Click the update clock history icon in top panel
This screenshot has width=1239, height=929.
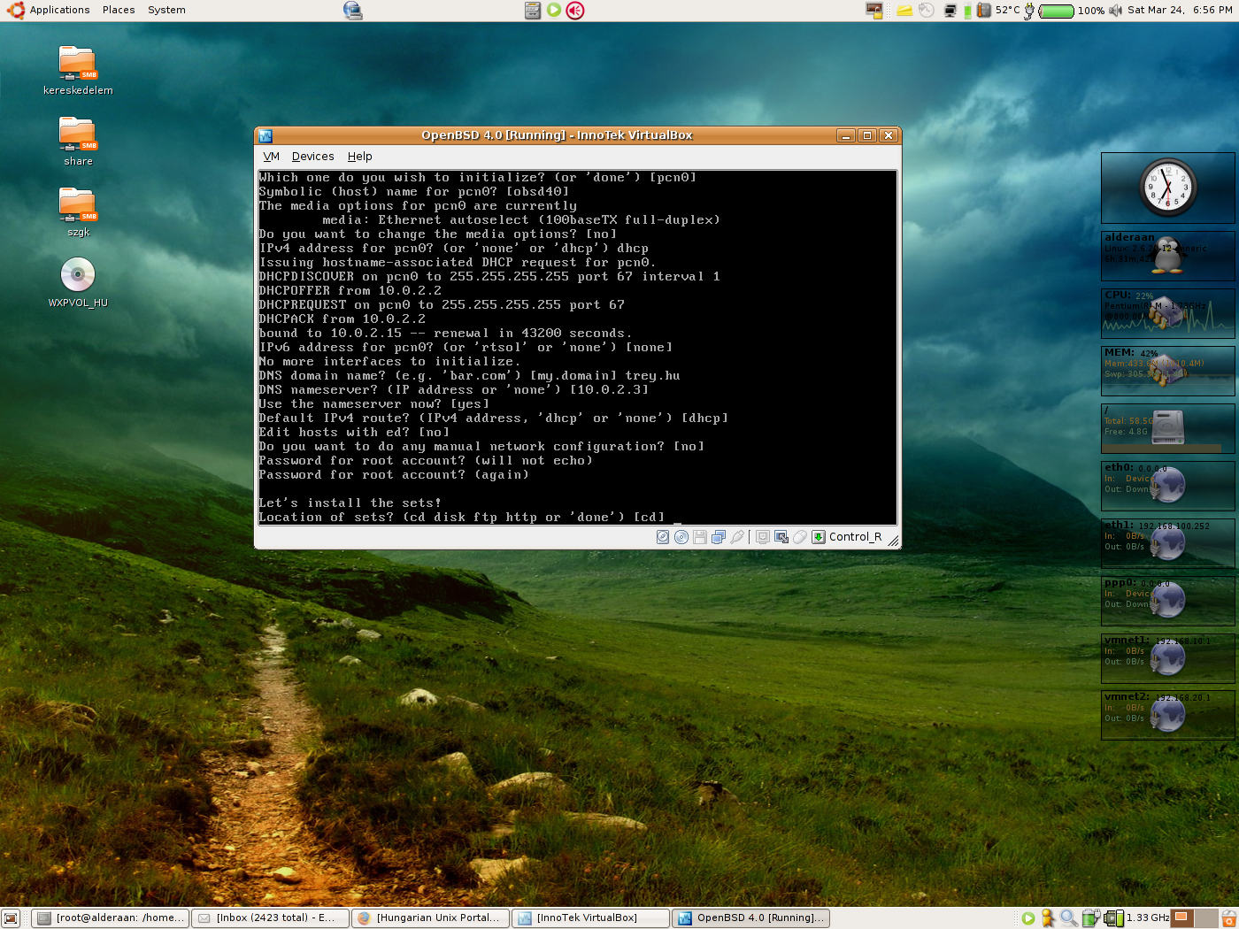point(926,10)
